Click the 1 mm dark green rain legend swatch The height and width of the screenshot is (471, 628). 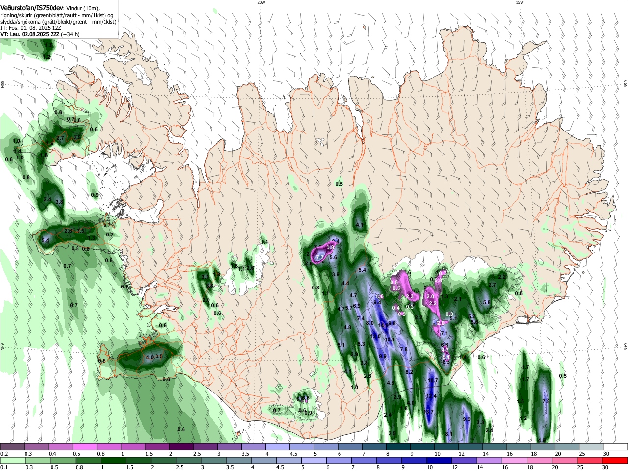112,460
